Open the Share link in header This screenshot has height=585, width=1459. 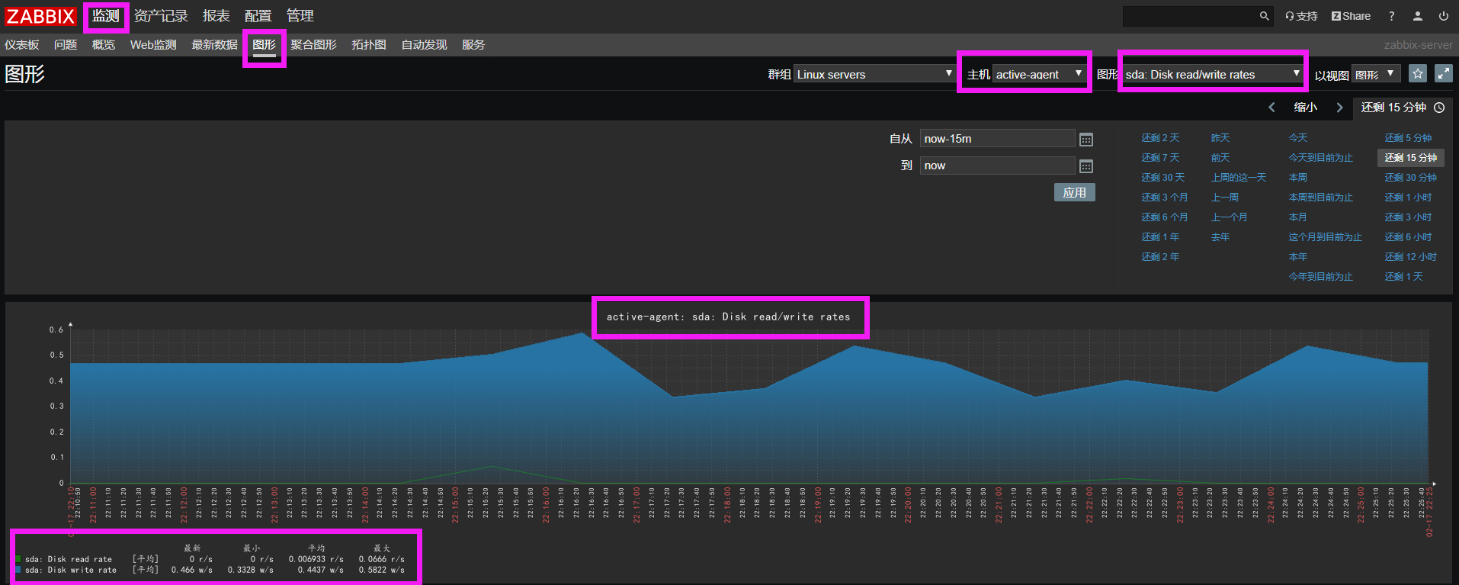tap(1351, 16)
